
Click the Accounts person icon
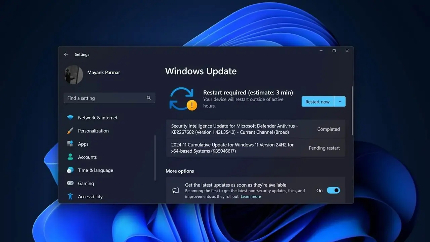pos(70,157)
